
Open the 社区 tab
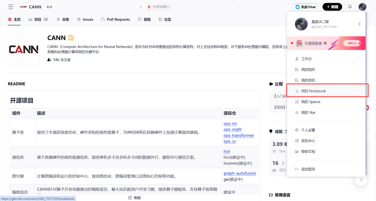pos(164,19)
